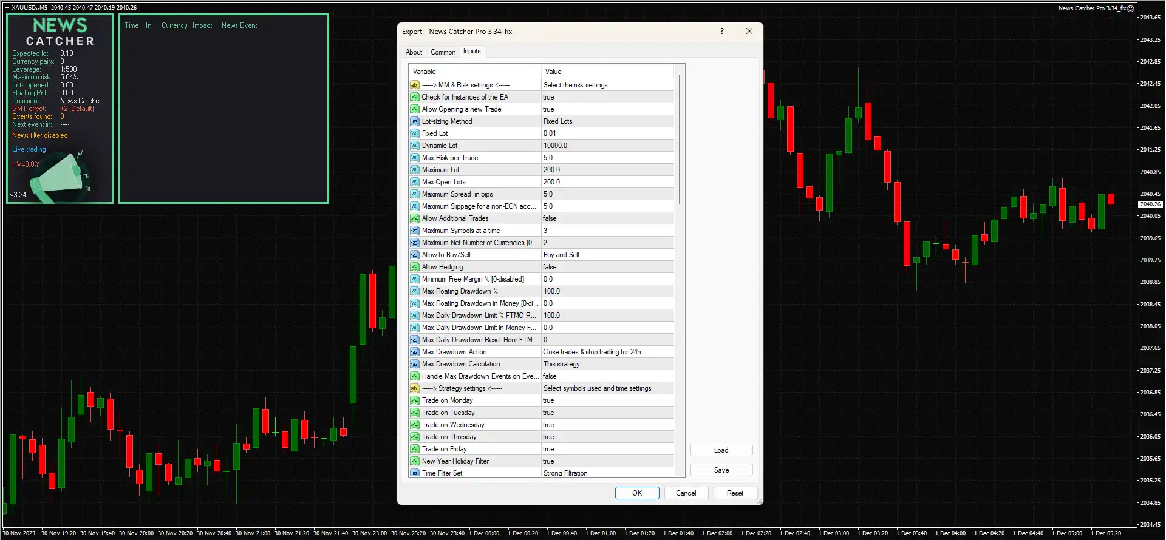Click the help question mark in dialog title
The image size is (1166, 540).
[722, 31]
